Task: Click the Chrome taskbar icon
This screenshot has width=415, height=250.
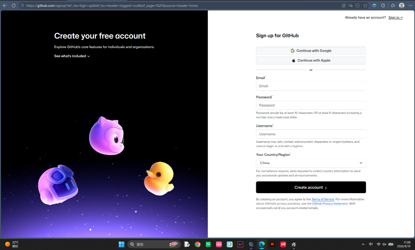Action: pos(198,244)
